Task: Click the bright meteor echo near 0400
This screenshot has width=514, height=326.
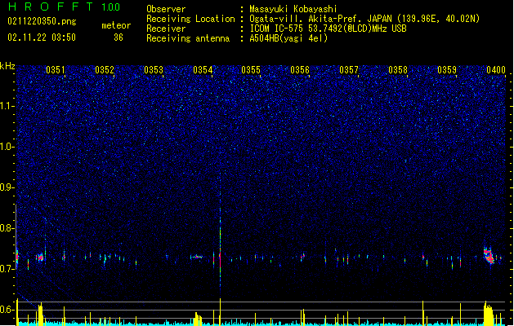Action: (489, 256)
